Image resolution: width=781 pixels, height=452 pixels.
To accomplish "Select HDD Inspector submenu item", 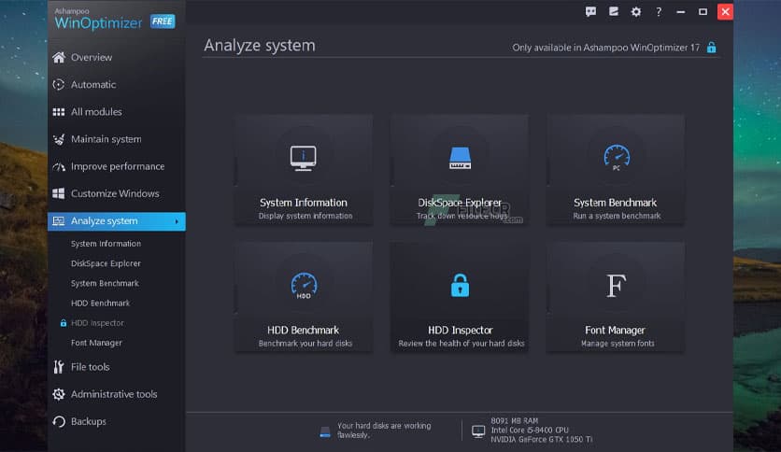I will tap(97, 323).
